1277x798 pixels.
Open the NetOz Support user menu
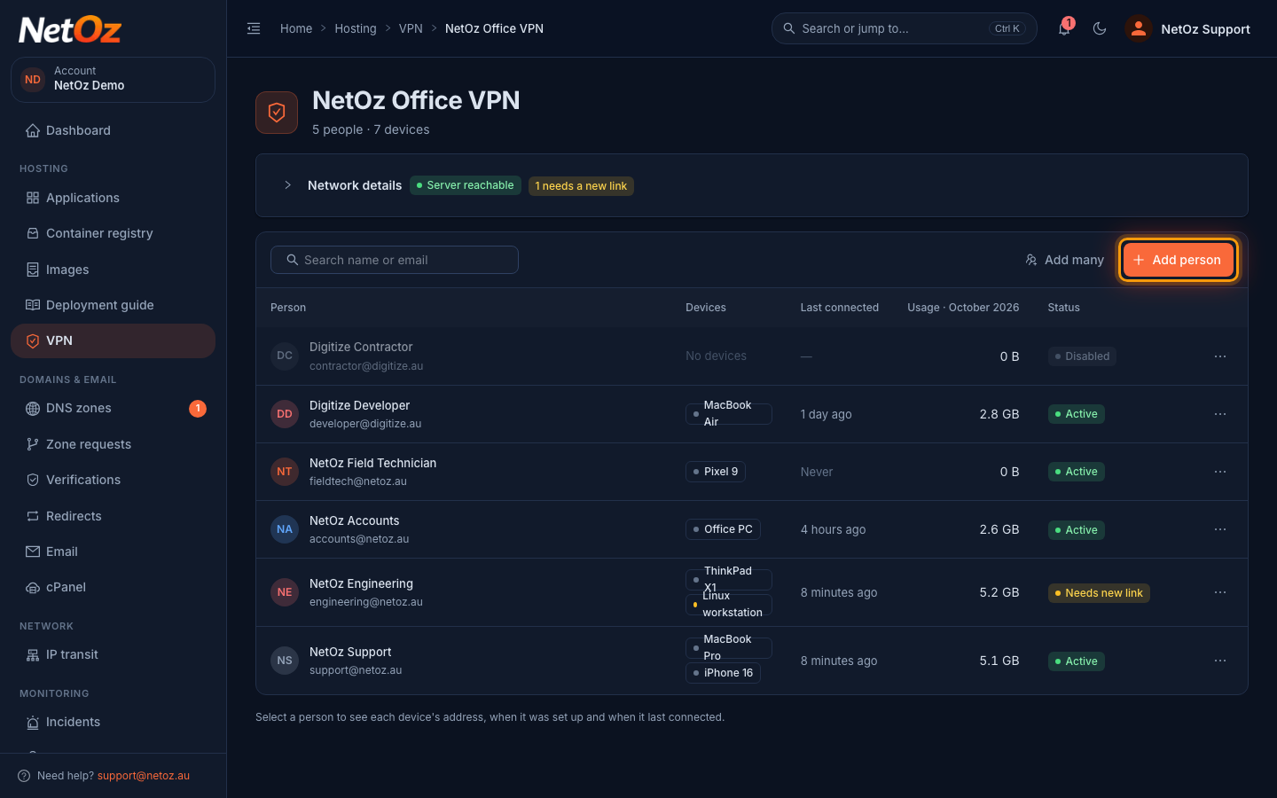1188,28
